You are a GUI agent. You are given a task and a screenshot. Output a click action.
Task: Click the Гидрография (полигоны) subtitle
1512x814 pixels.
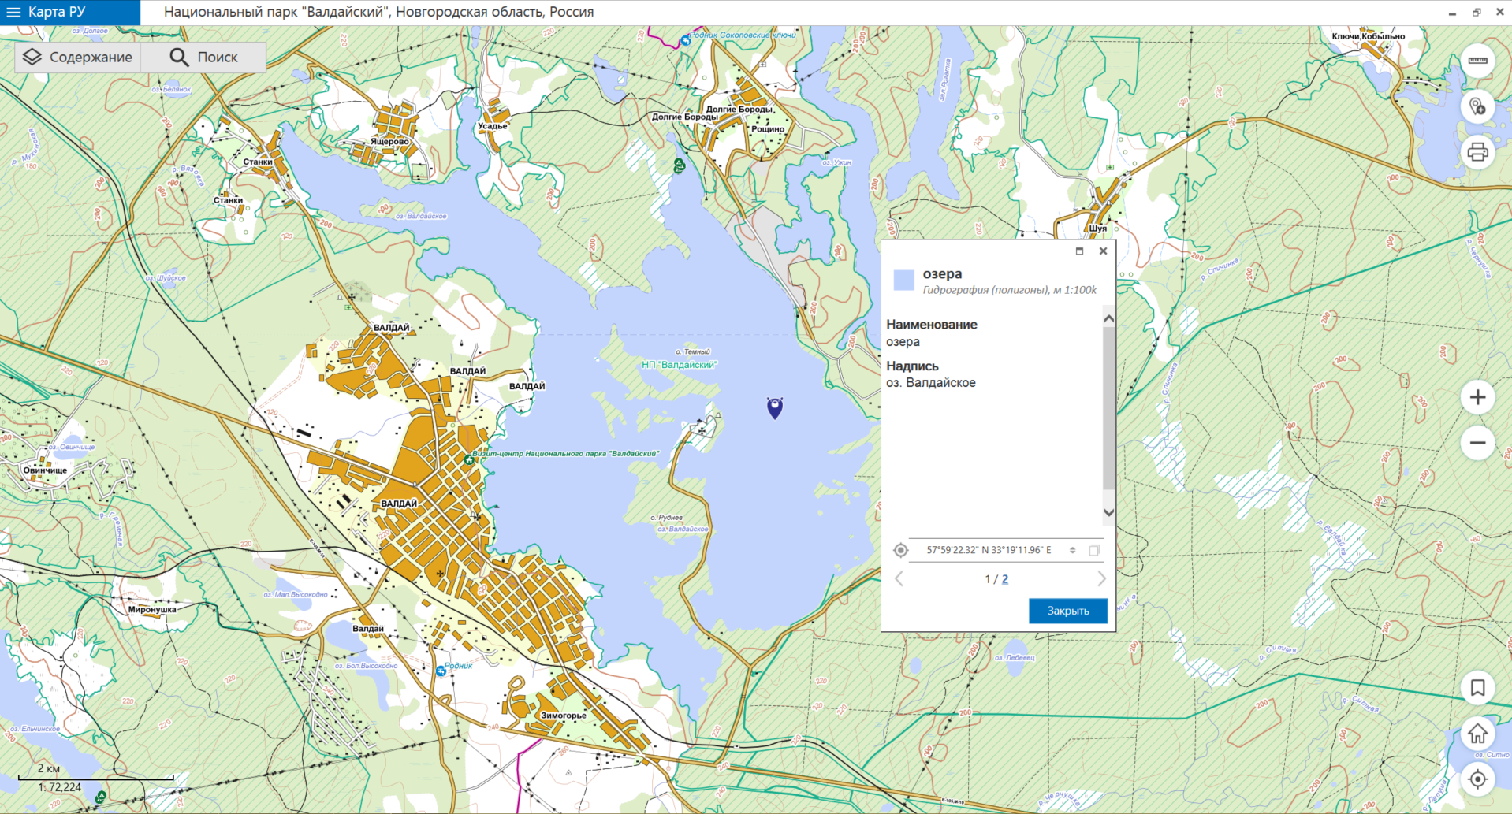pos(1009,290)
